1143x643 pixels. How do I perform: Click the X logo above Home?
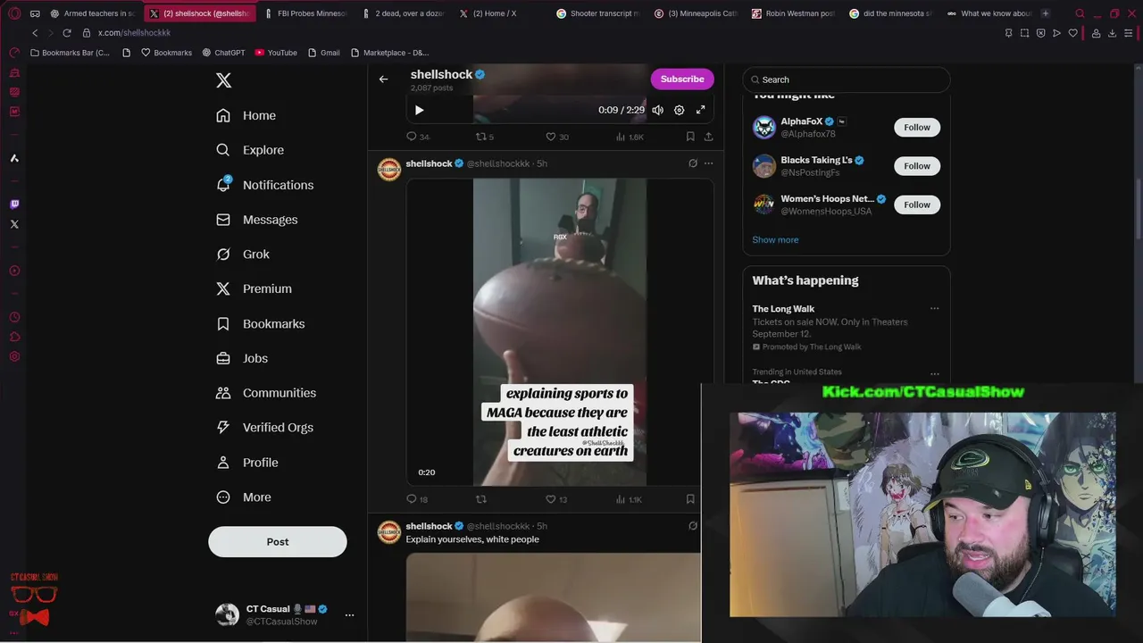tap(223, 80)
